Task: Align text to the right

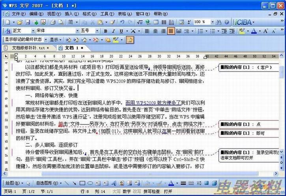Action: click(x=163, y=31)
